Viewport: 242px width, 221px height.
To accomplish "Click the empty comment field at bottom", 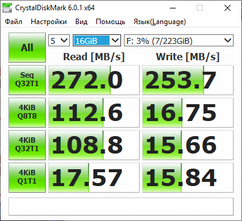I will 121,207.
